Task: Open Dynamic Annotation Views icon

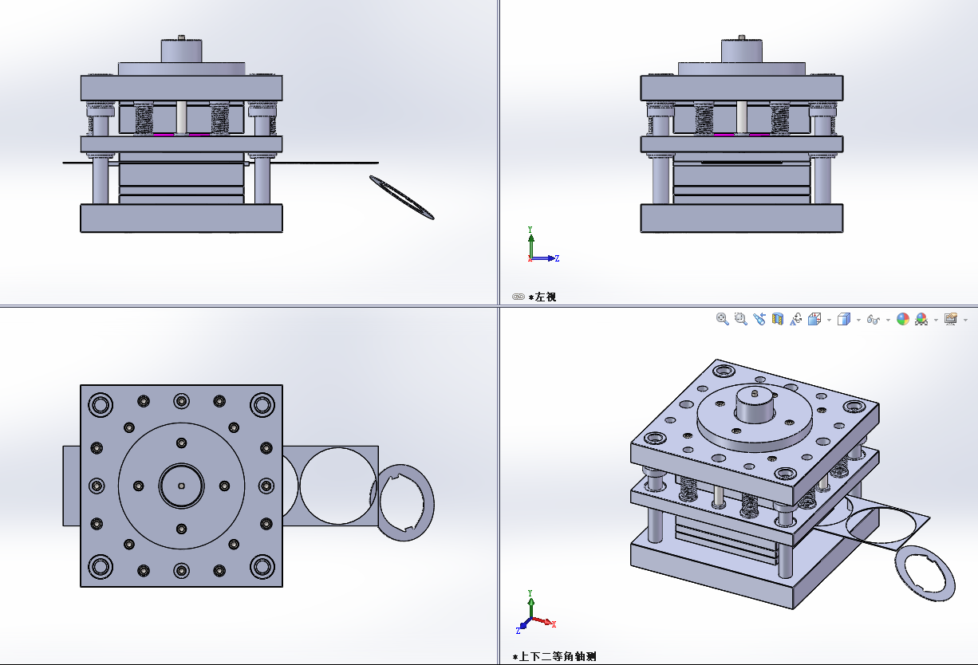Action: [x=796, y=319]
